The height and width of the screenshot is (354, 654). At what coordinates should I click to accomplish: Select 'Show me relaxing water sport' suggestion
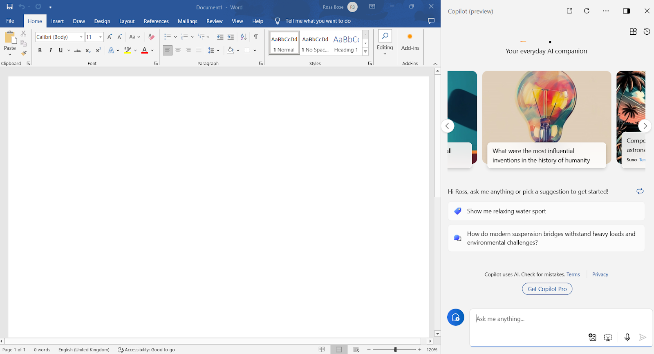click(x=546, y=211)
